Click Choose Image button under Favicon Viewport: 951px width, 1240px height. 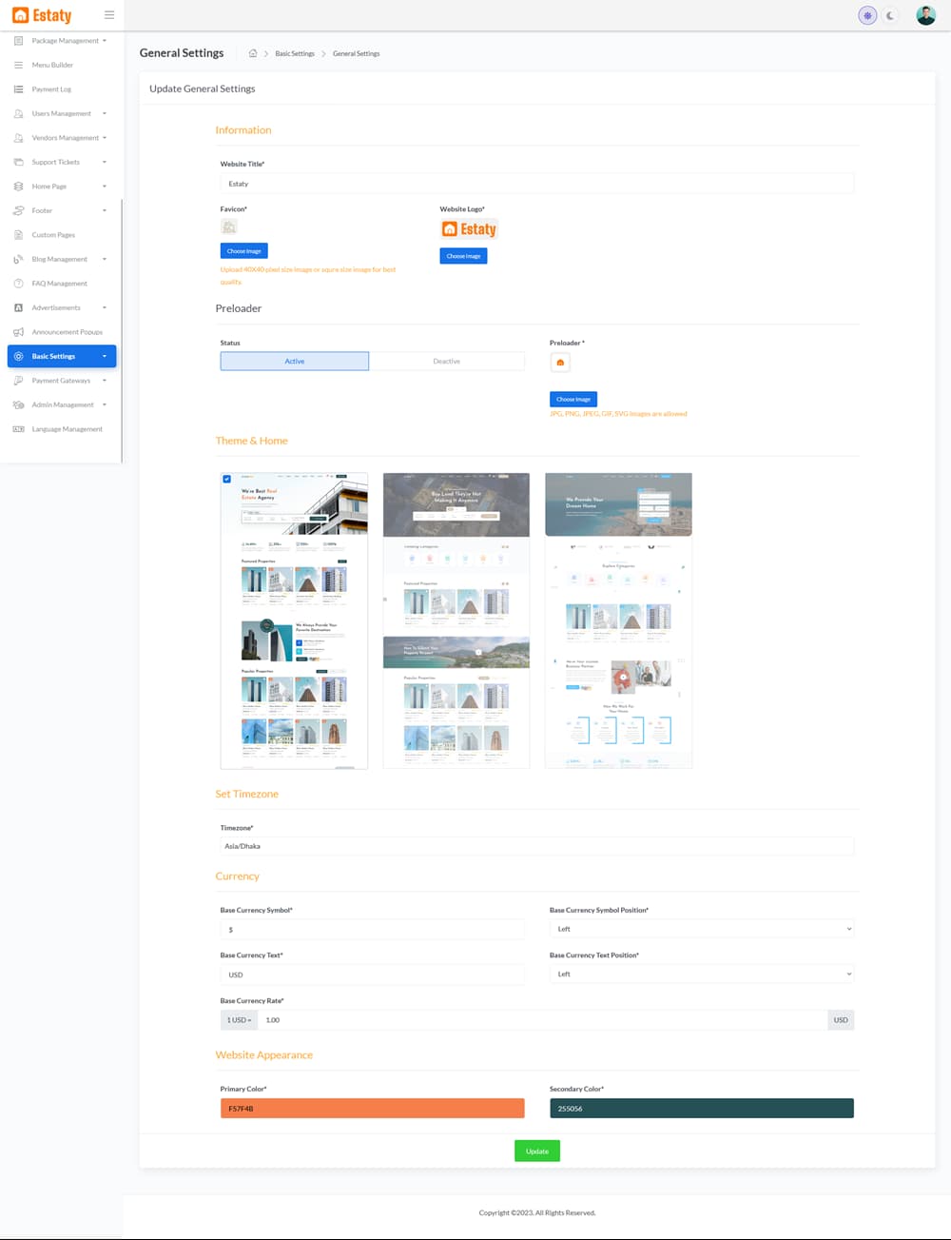(244, 251)
